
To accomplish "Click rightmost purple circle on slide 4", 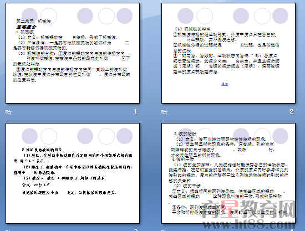I will click(x=280, y=136).
